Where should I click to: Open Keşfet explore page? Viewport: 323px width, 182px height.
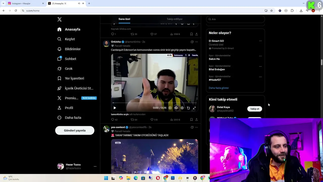pos(66,39)
